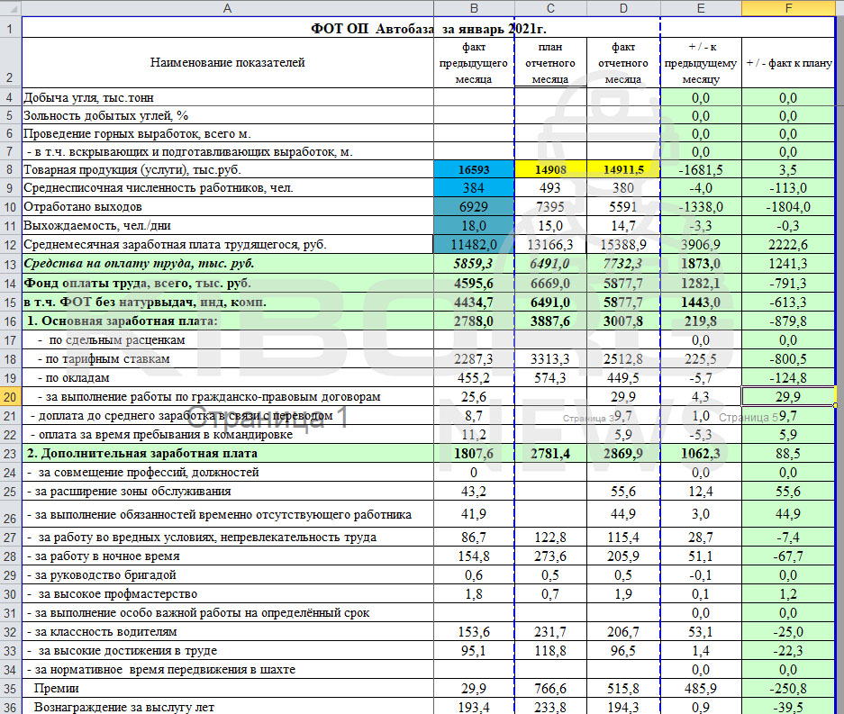This screenshot has width=844, height=714.
Task: Click the blue cell with value 11482,0
Action: 474,244
